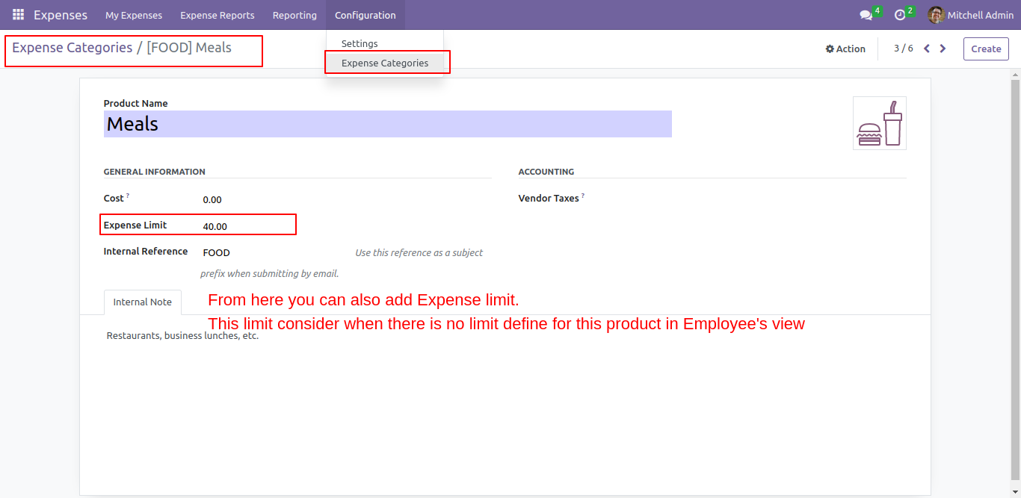This screenshot has height=498, width=1021.
Task: Go to previous record arrow
Action: (927, 49)
